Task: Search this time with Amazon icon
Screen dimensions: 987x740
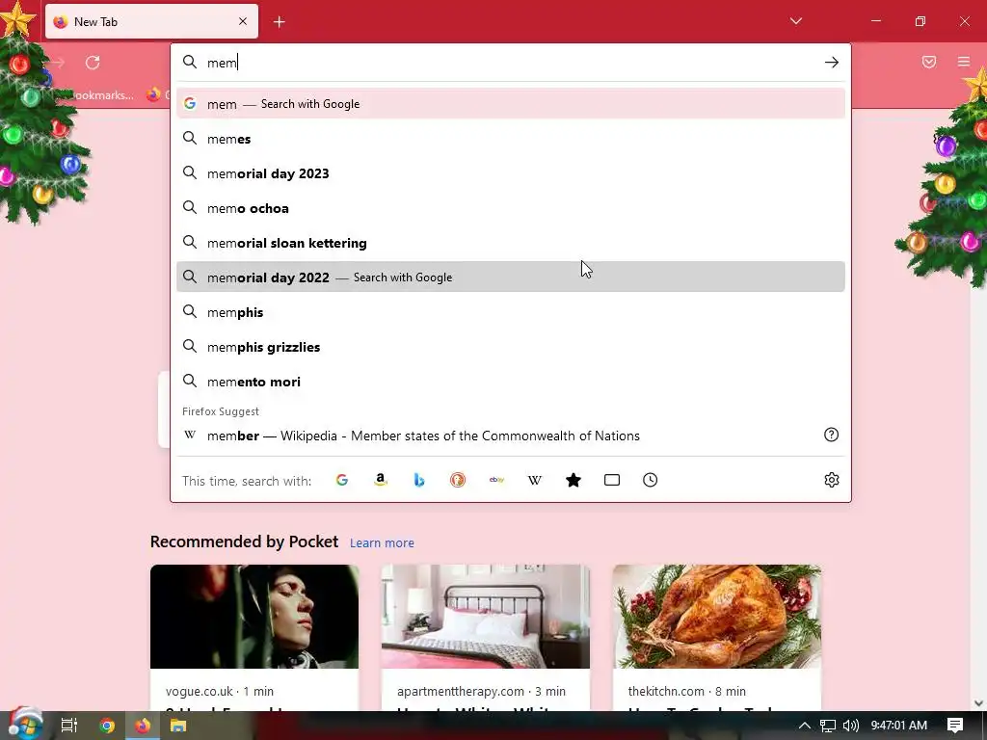Action: 380,480
